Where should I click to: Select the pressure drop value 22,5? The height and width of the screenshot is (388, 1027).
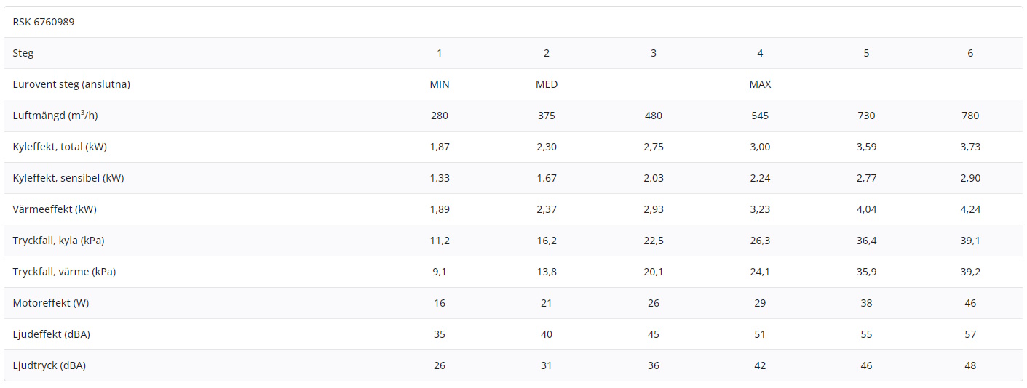point(654,241)
